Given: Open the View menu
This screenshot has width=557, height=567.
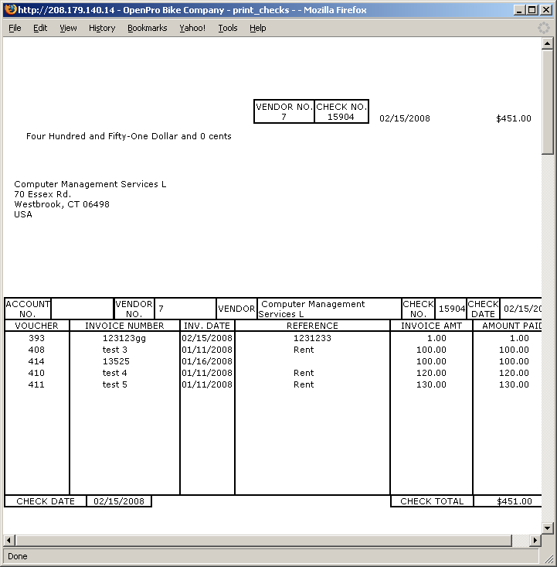Looking at the screenshot, I should click(68, 28).
